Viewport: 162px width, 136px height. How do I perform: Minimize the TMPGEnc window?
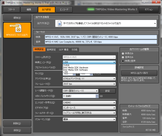[144, 2]
